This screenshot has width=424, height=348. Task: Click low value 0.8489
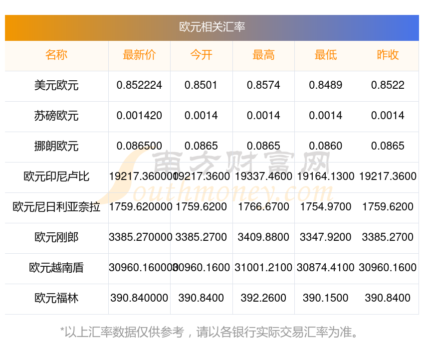(x=326, y=85)
